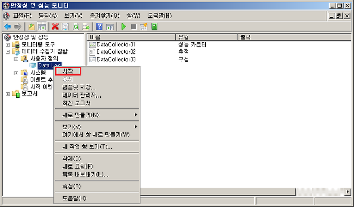354x207 pixels.
Task: Click the DataCollector02 trace icon
Action: (x=93, y=52)
